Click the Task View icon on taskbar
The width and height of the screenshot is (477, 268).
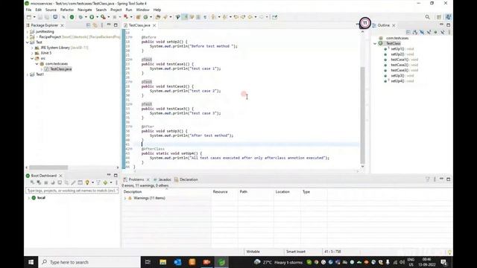(148, 262)
